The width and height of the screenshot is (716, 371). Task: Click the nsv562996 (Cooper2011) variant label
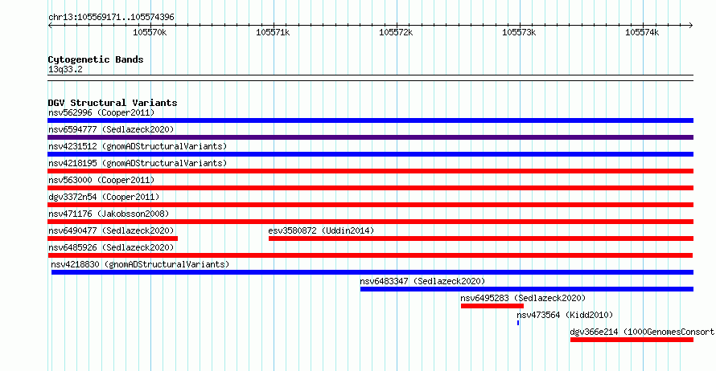pos(101,112)
